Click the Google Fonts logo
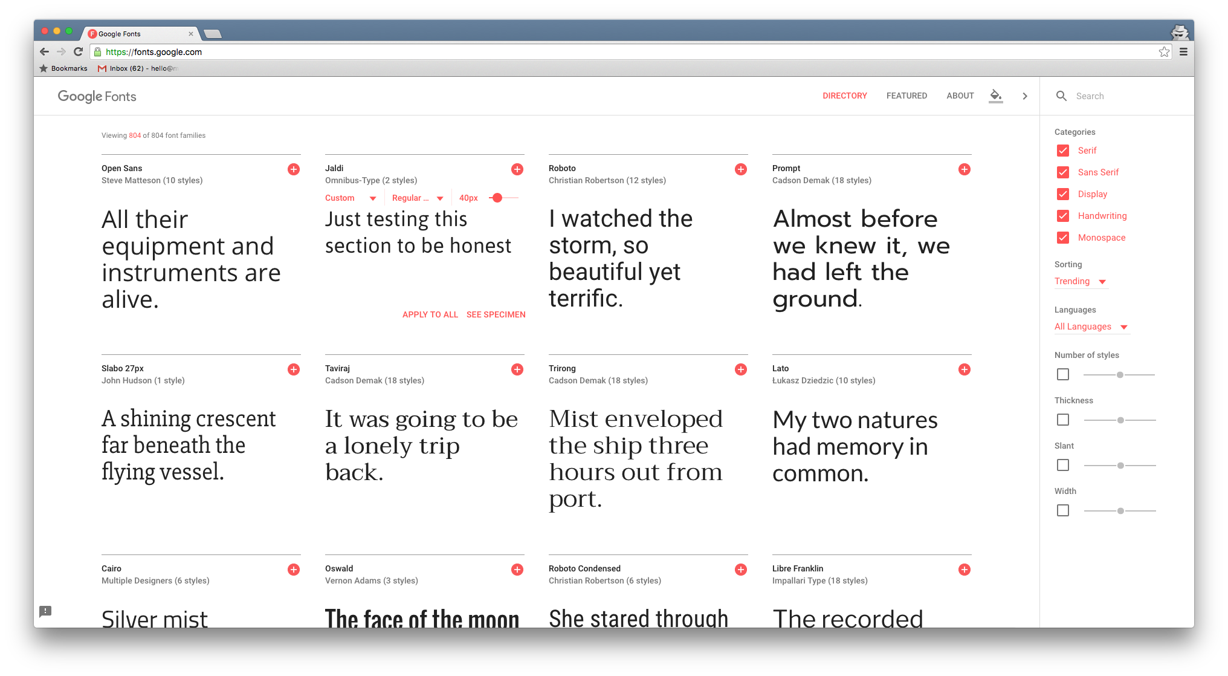The image size is (1228, 676). [x=97, y=96]
